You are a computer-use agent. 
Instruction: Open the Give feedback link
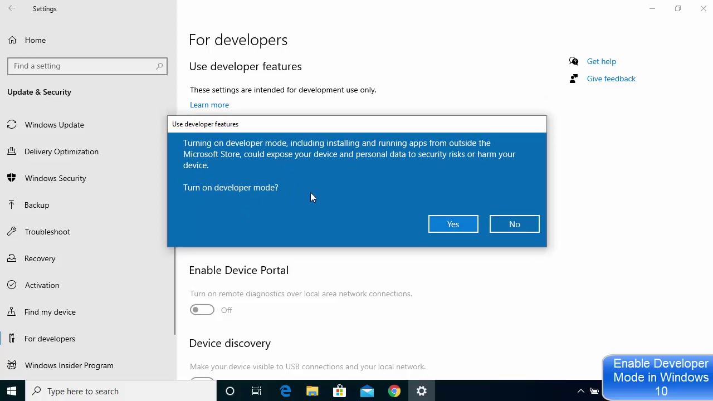611,79
